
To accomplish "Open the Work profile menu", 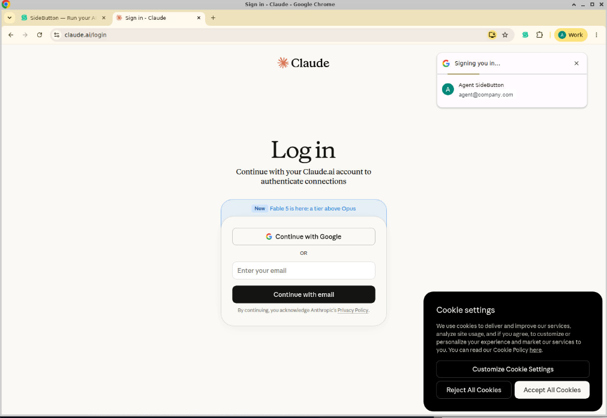I will click(570, 35).
